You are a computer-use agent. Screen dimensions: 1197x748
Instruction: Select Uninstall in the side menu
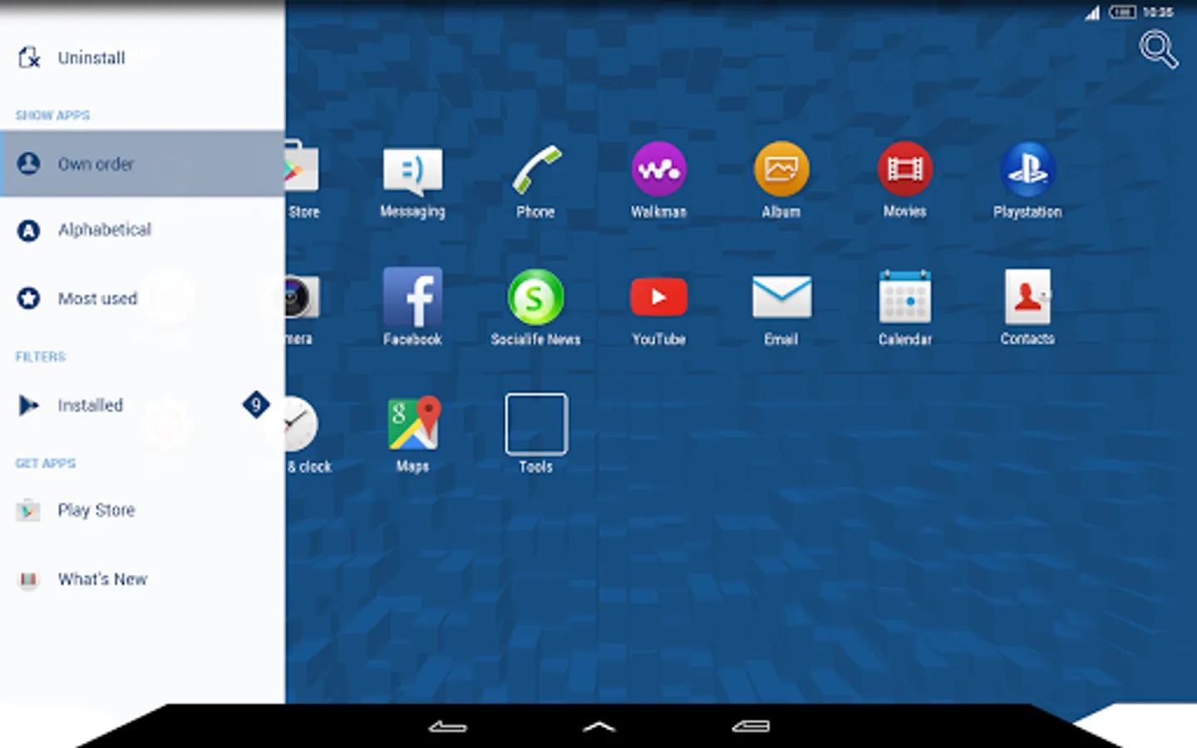[x=143, y=58]
